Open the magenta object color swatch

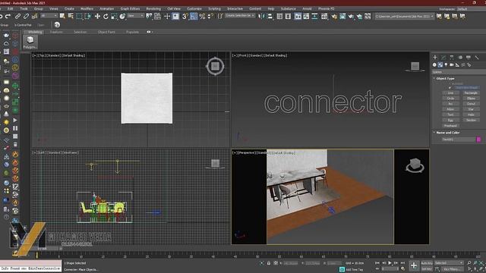point(478,140)
